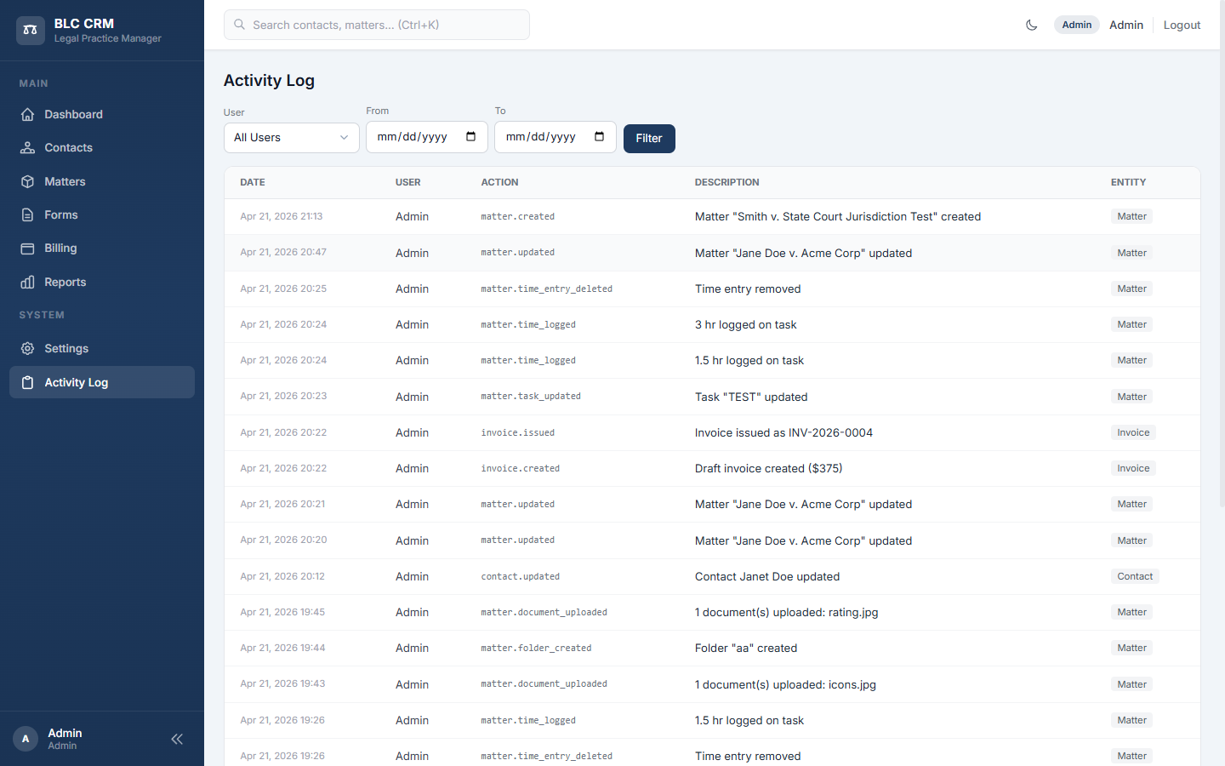This screenshot has width=1225, height=766.
Task: Open the From date calendar picker icon
Action: pos(471,136)
